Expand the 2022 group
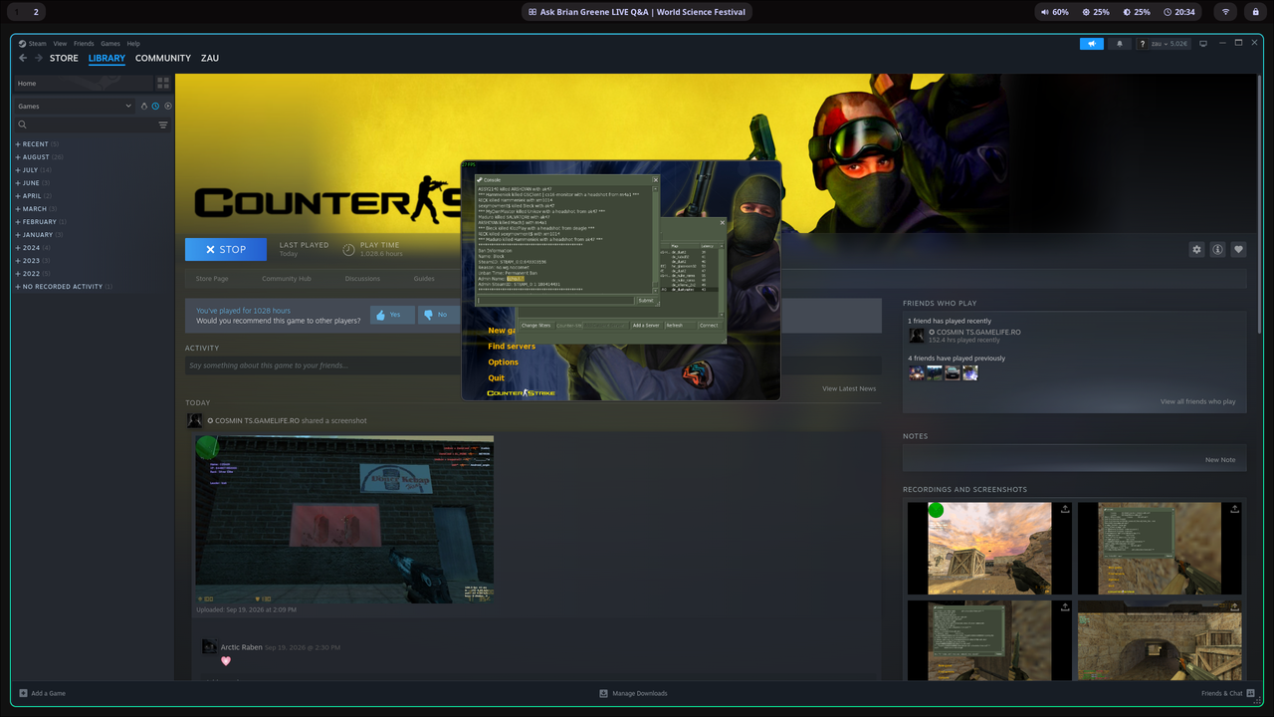This screenshot has height=717, width=1274. pos(32,274)
